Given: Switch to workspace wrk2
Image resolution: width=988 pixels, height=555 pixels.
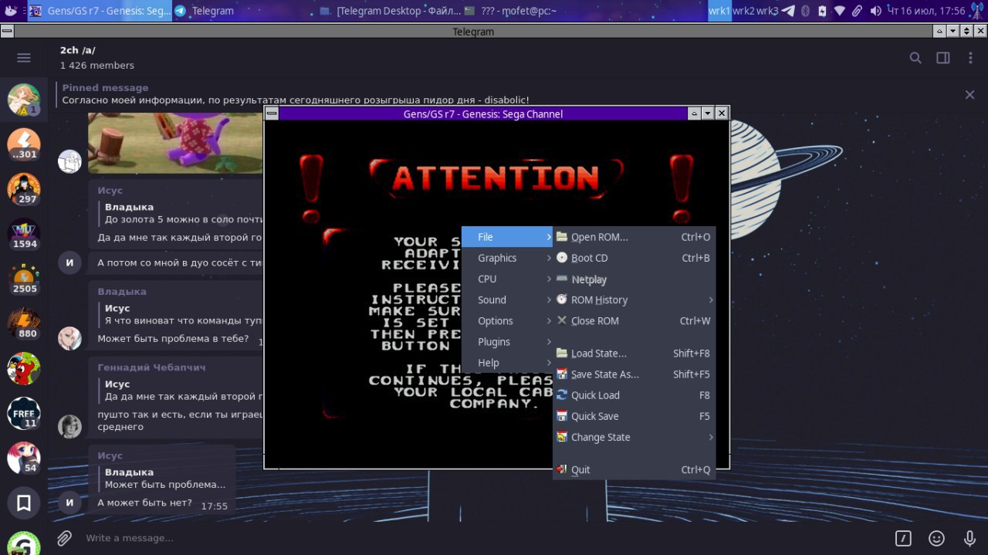Looking at the screenshot, I should pyautogui.click(x=743, y=11).
